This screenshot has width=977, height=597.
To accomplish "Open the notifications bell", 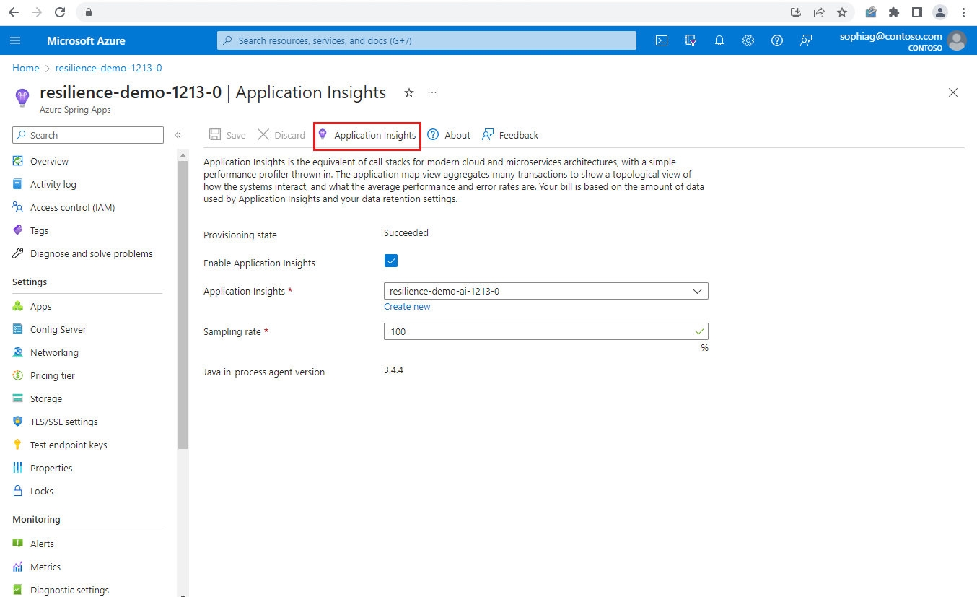I will pyautogui.click(x=719, y=40).
